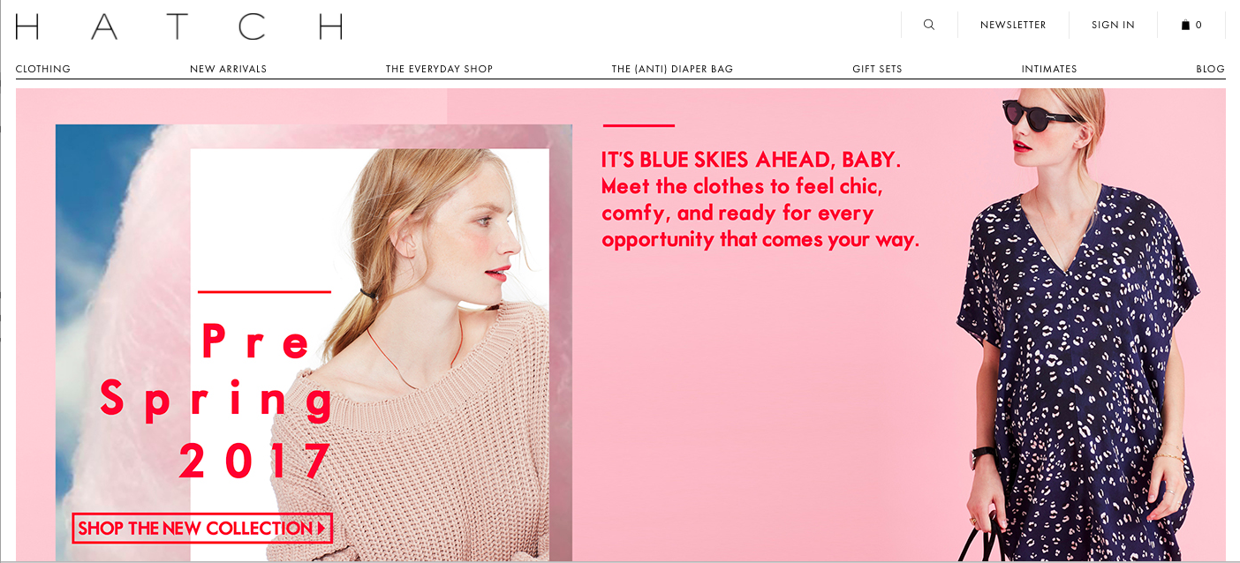Go to homepage via HATCH logo

coord(179,26)
